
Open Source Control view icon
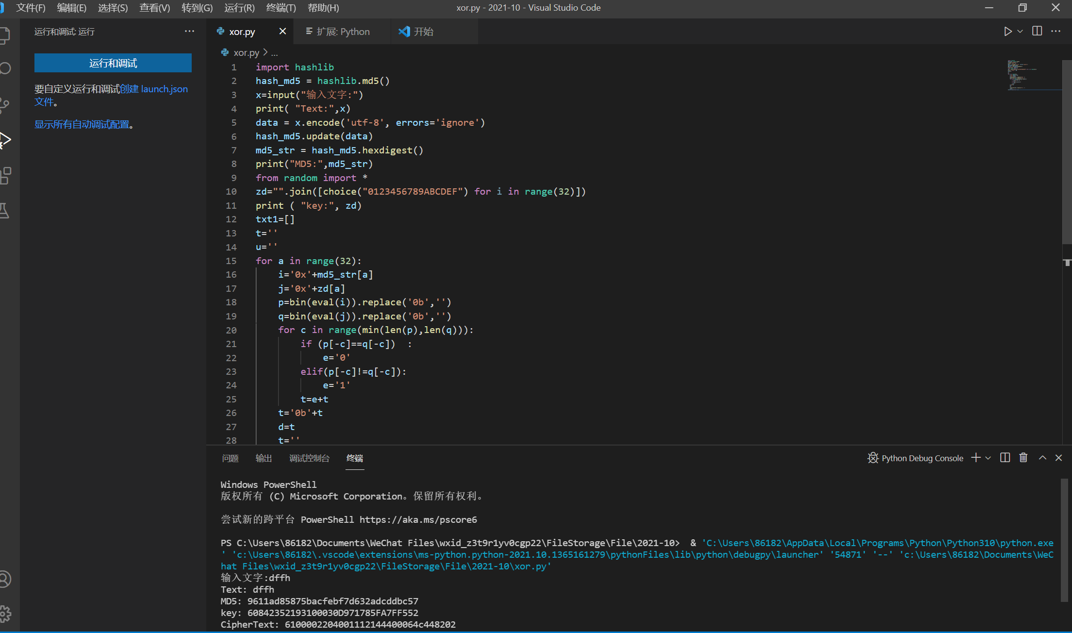click(x=5, y=104)
